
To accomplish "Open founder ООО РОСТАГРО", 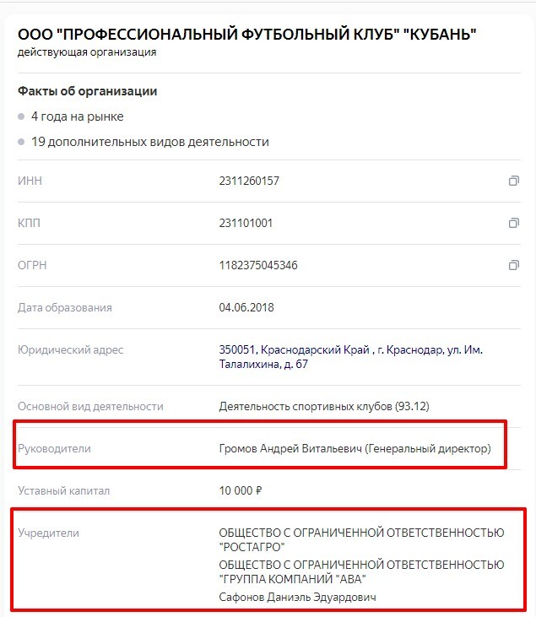I will click(x=361, y=539).
